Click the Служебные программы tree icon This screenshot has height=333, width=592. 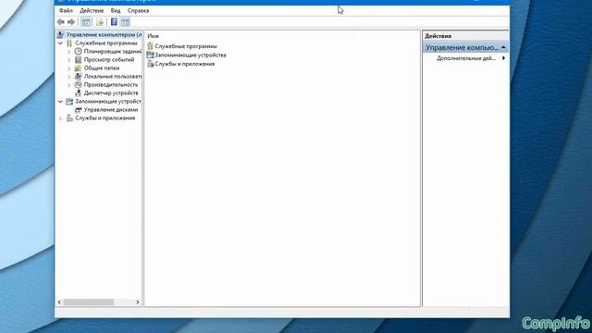(x=69, y=43)
